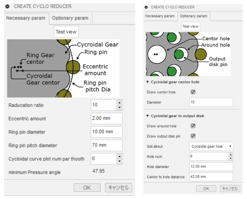Toggle Draw output disk pin checkbox
The width and height of the screenshot is (247, 199).
[193, 136]
